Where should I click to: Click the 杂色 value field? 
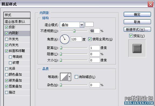[x=95, y=85]
